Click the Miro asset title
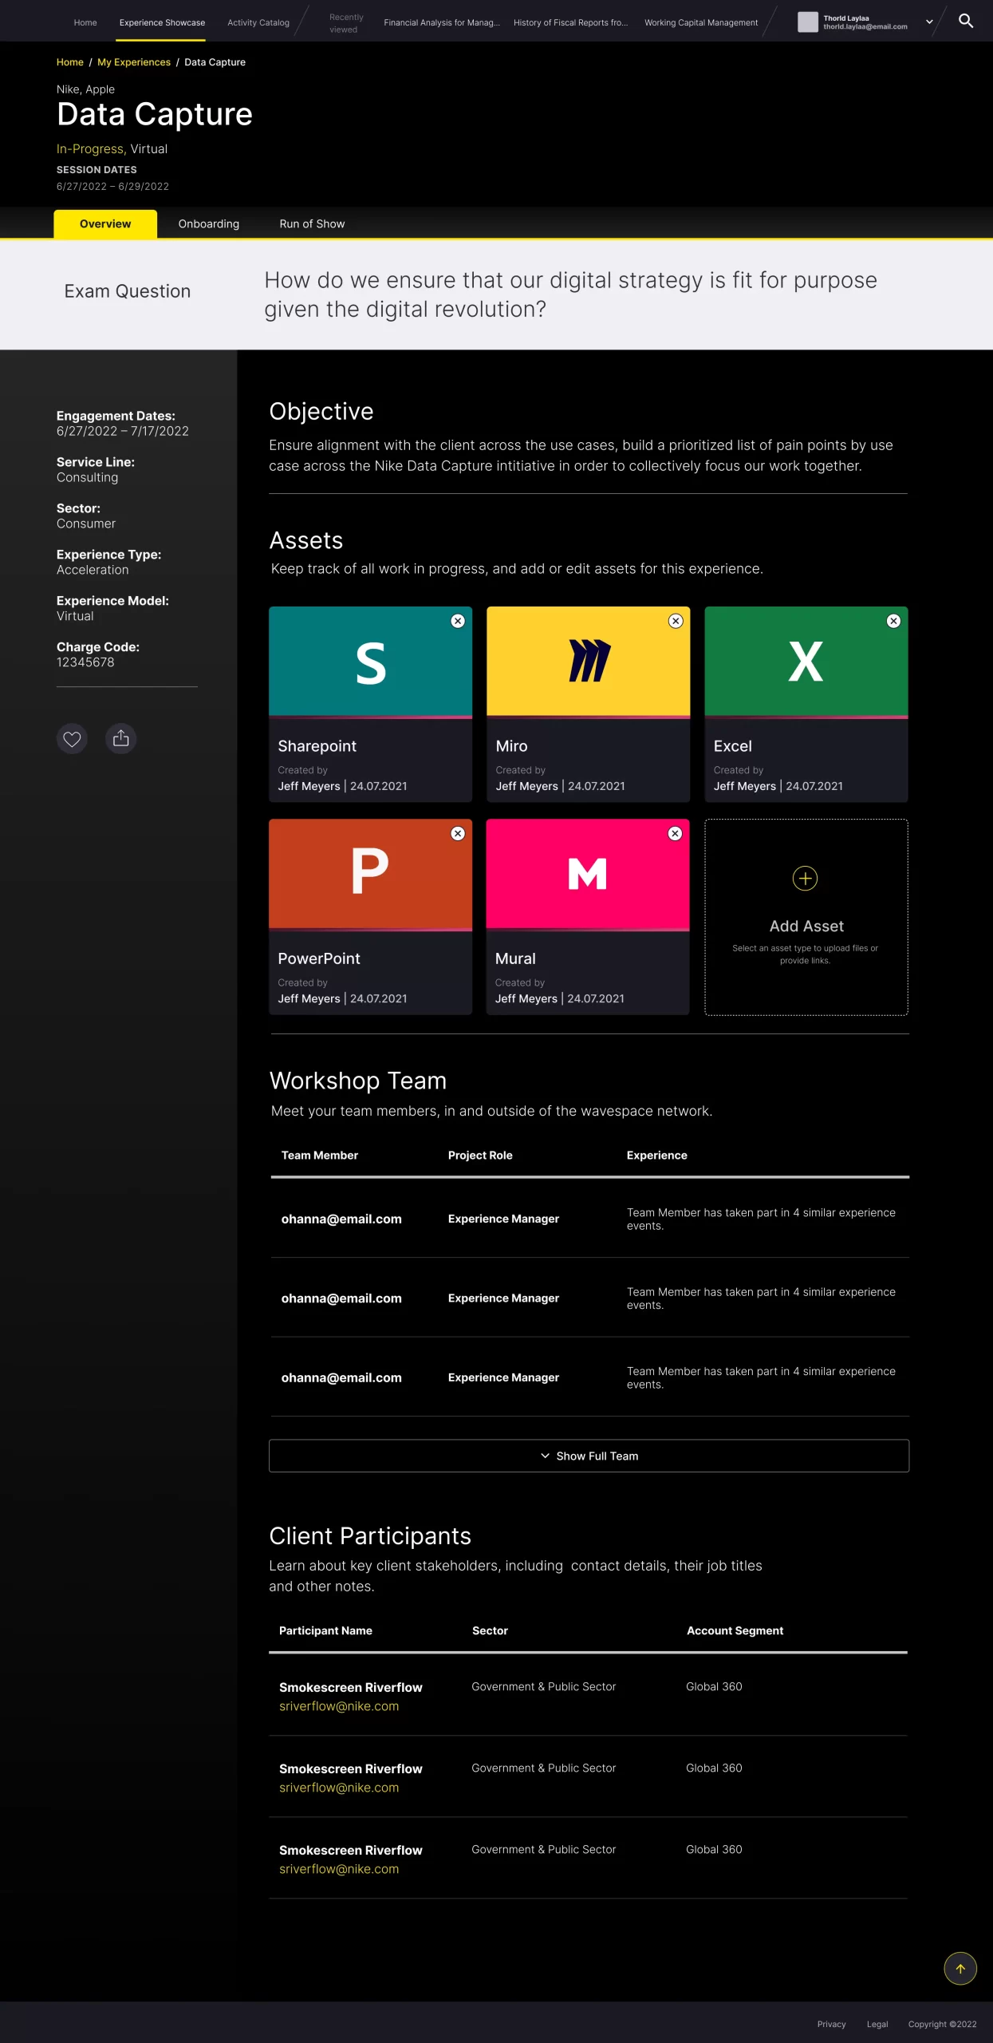 click(511, 746)
